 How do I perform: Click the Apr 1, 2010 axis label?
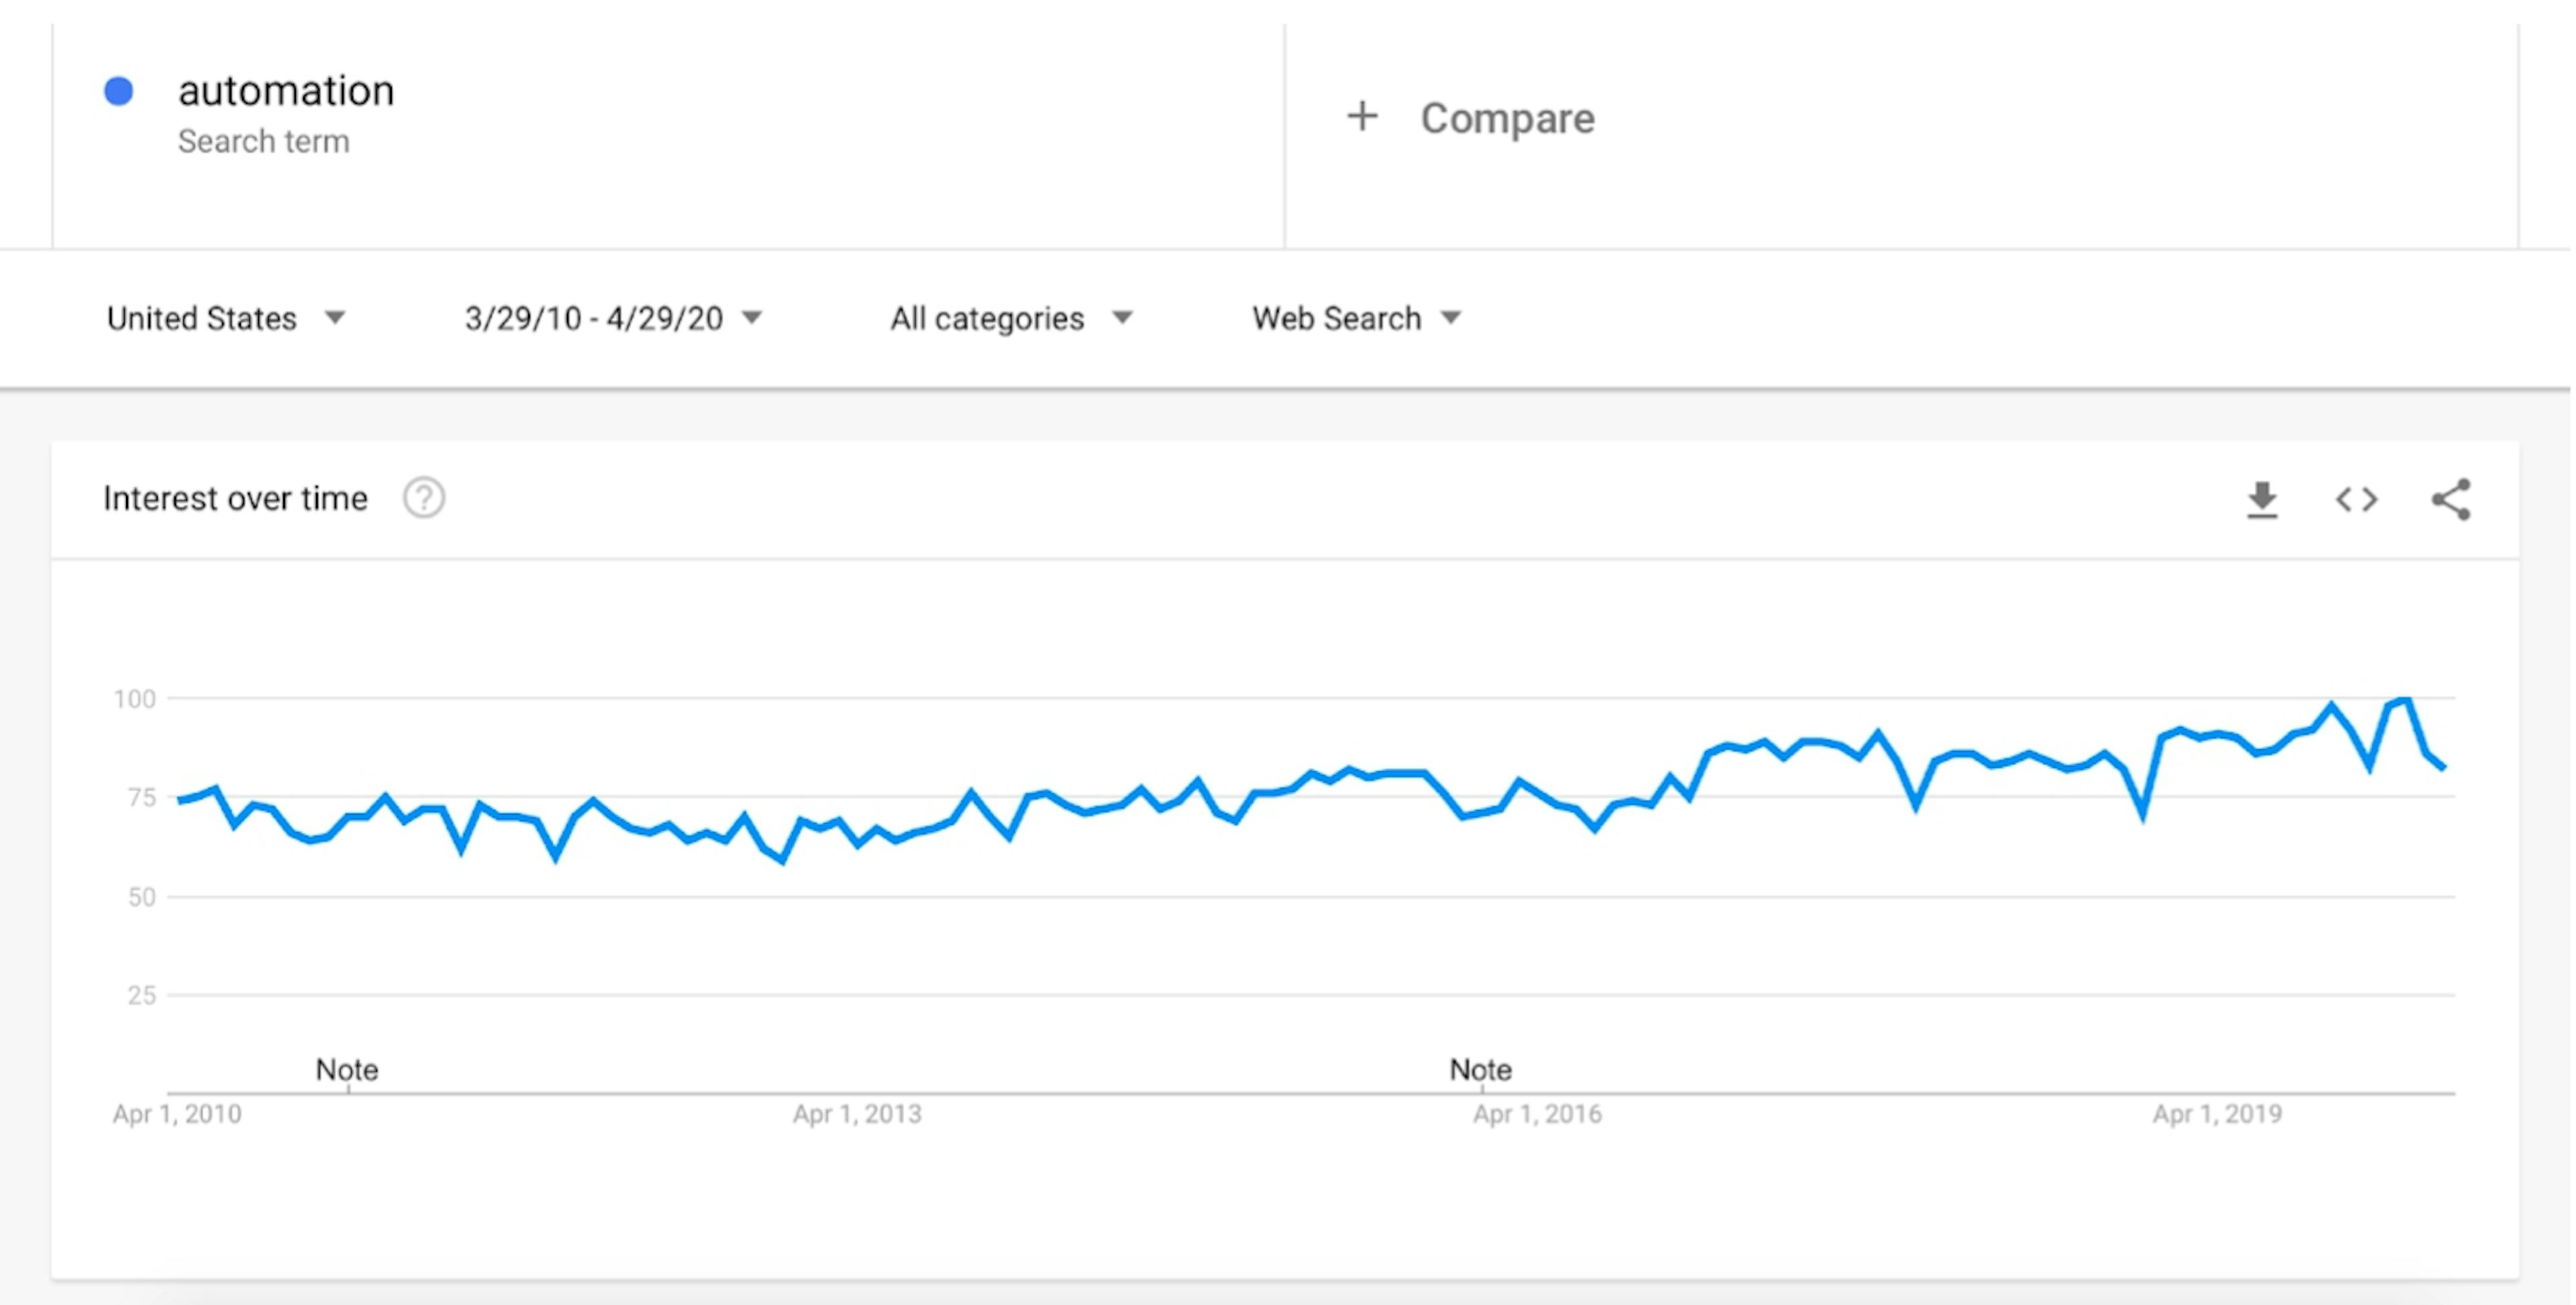177,1113
